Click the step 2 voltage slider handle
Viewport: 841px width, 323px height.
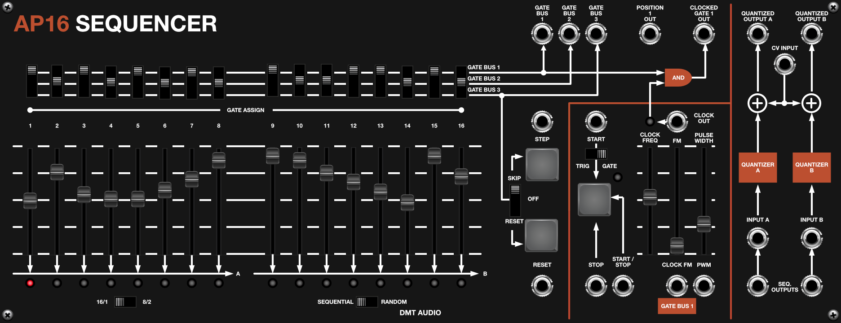[57, 172]
